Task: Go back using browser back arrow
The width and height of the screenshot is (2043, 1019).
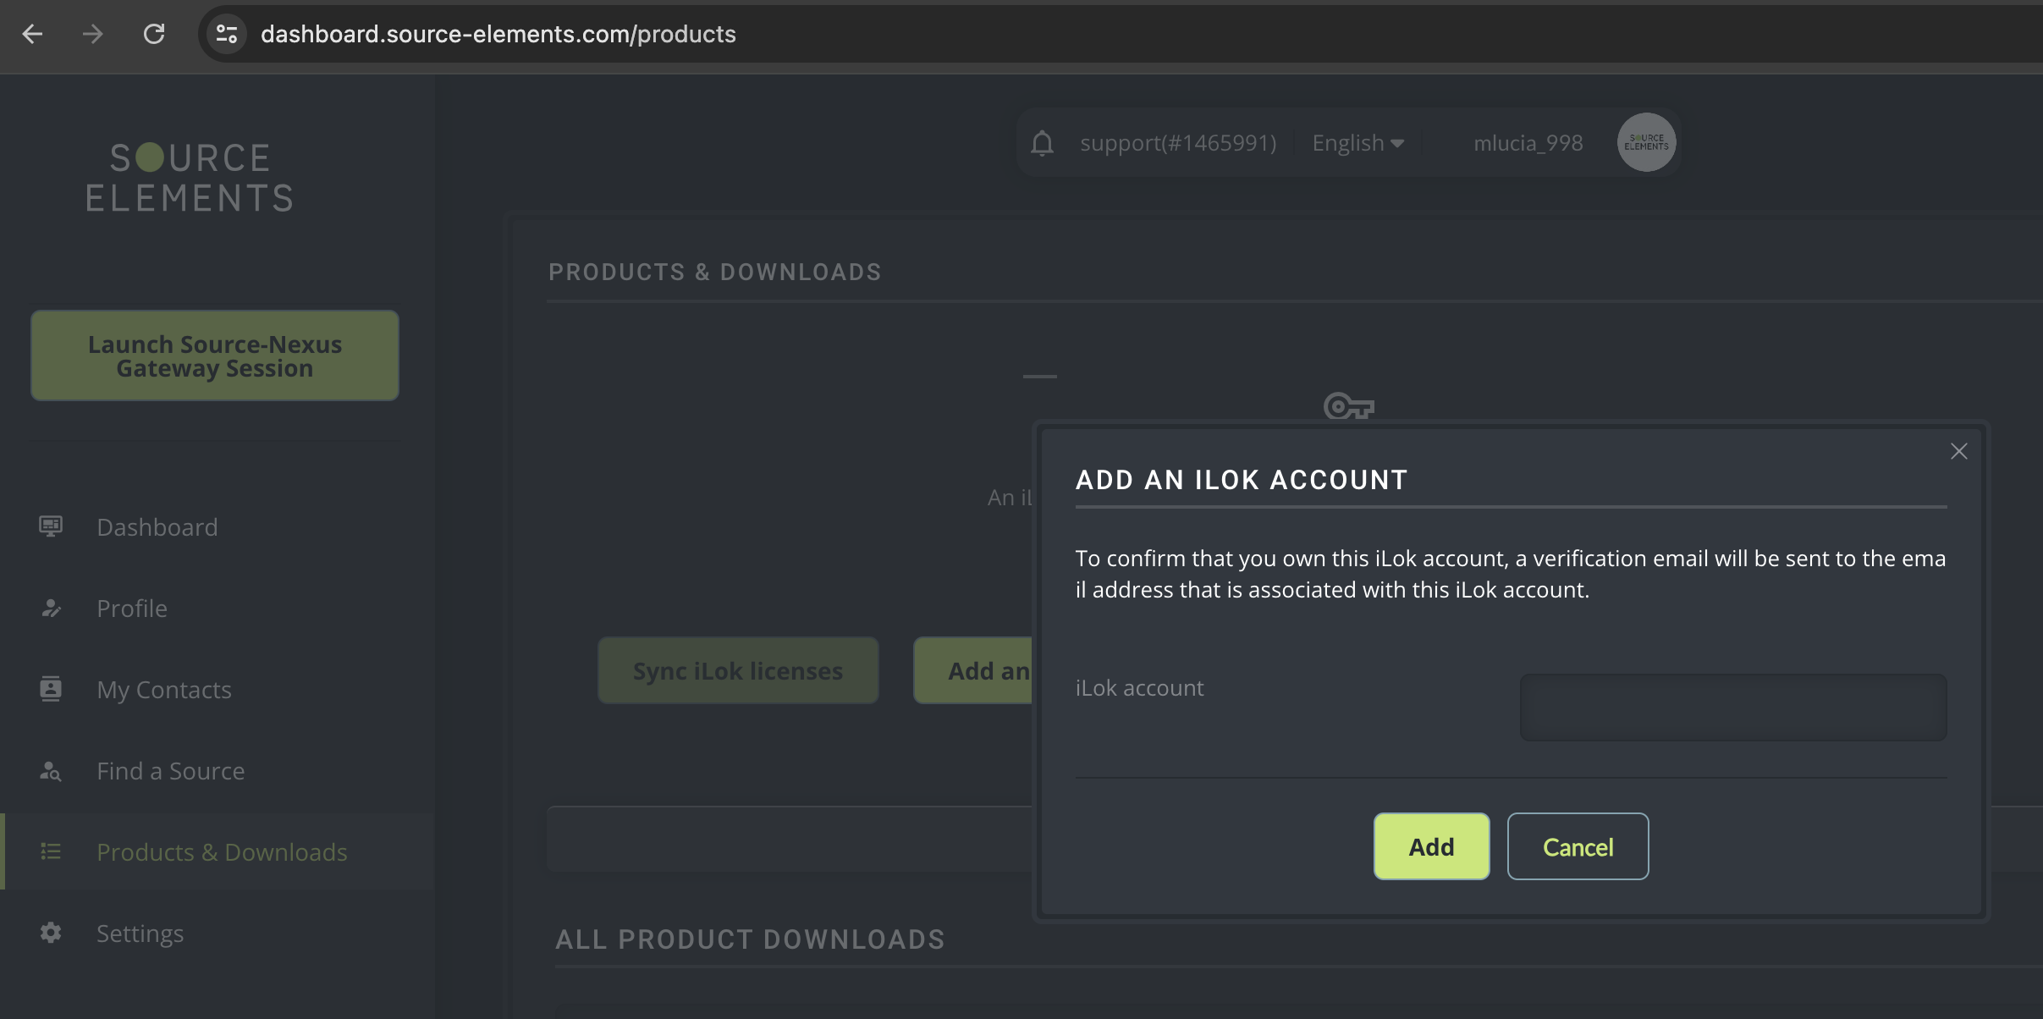Action: [x=32, y=34]
